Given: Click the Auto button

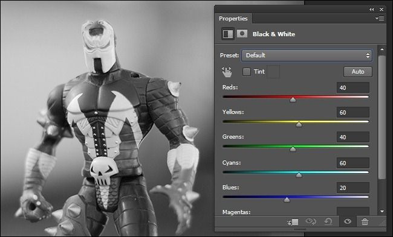Looking at the screenshot, I should (x=358, y=72).
